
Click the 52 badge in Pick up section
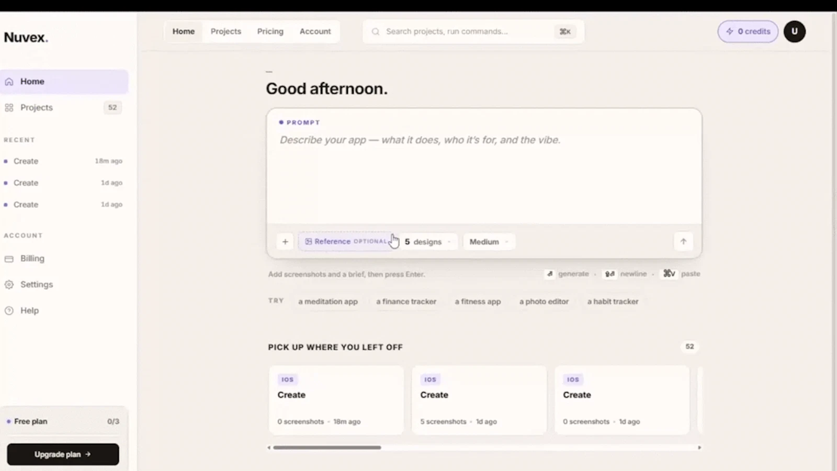click(690, 346)
